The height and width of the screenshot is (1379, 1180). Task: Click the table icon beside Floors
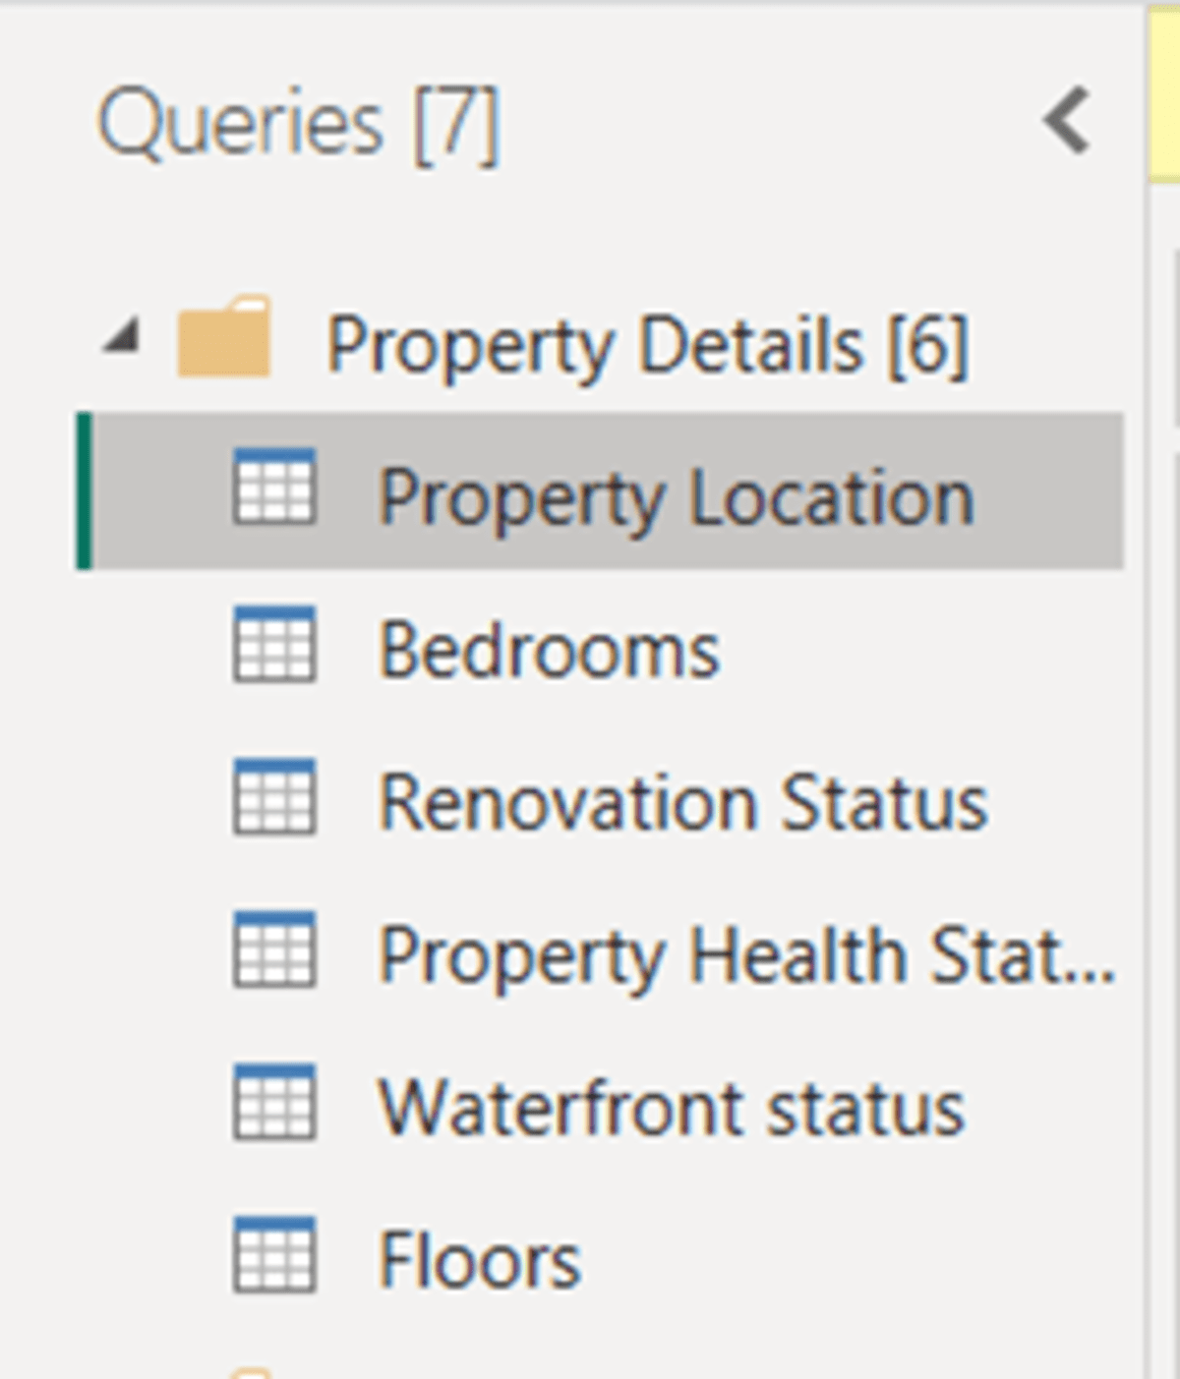(x=274, y=1255)
